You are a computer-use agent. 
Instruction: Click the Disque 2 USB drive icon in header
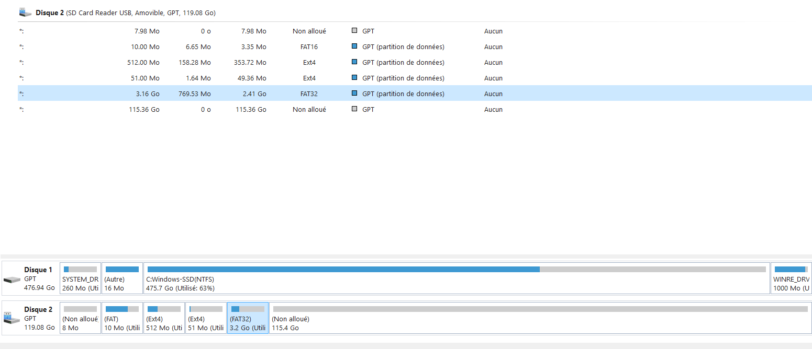click(25, 13)
